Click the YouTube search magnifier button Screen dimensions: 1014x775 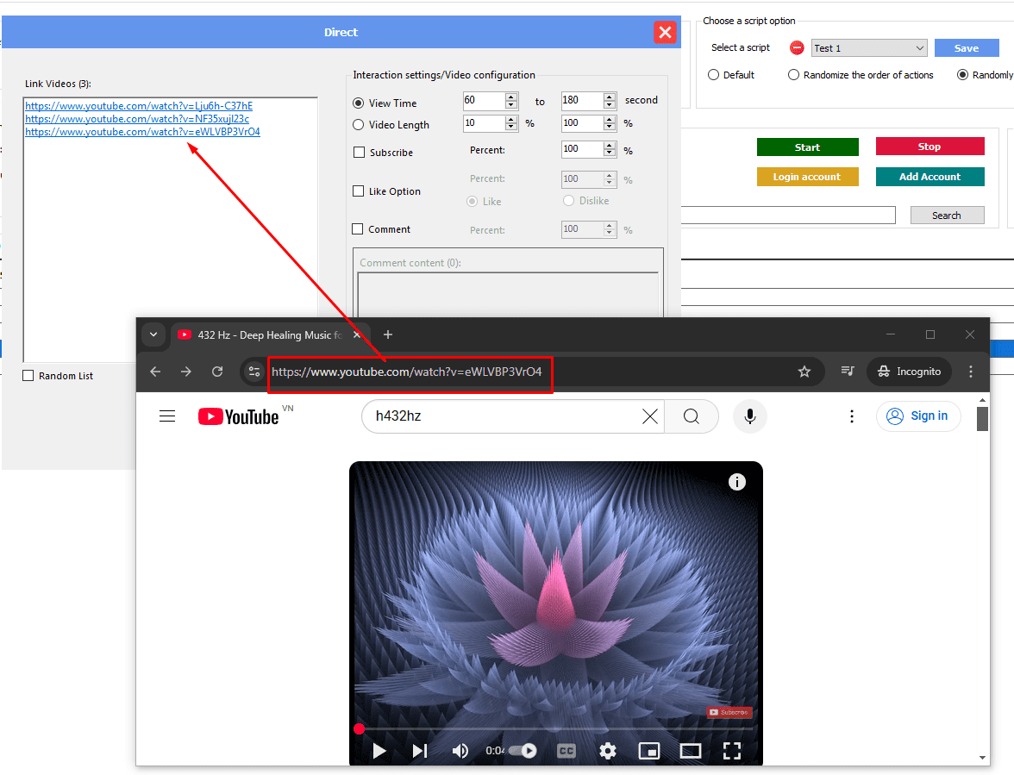(692, 416)
